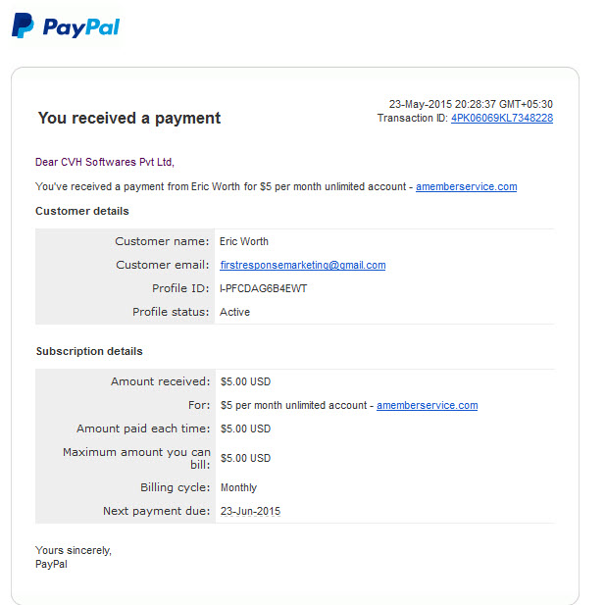
Task: Click the PayPal double-P logo icon
Action: 23,25
